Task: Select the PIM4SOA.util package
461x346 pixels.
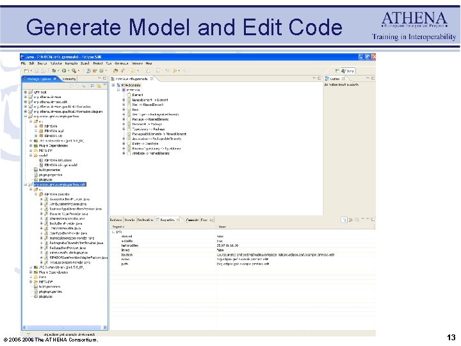Action: [51, 136]
